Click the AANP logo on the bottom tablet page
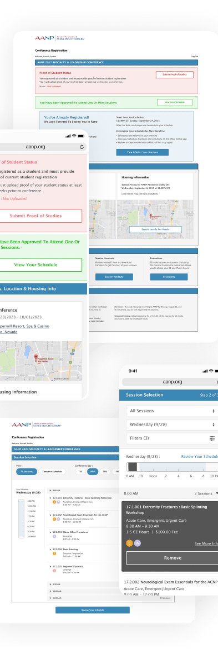 37,425
